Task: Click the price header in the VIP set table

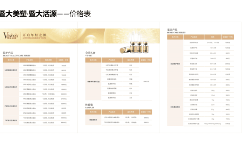Action: pyautogui.click(x=146, y=60)
